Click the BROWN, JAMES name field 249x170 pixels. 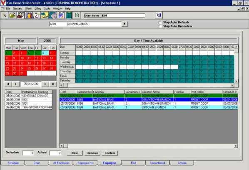tap(94, 24)
